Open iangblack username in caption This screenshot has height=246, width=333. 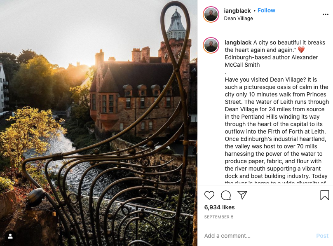238,42
